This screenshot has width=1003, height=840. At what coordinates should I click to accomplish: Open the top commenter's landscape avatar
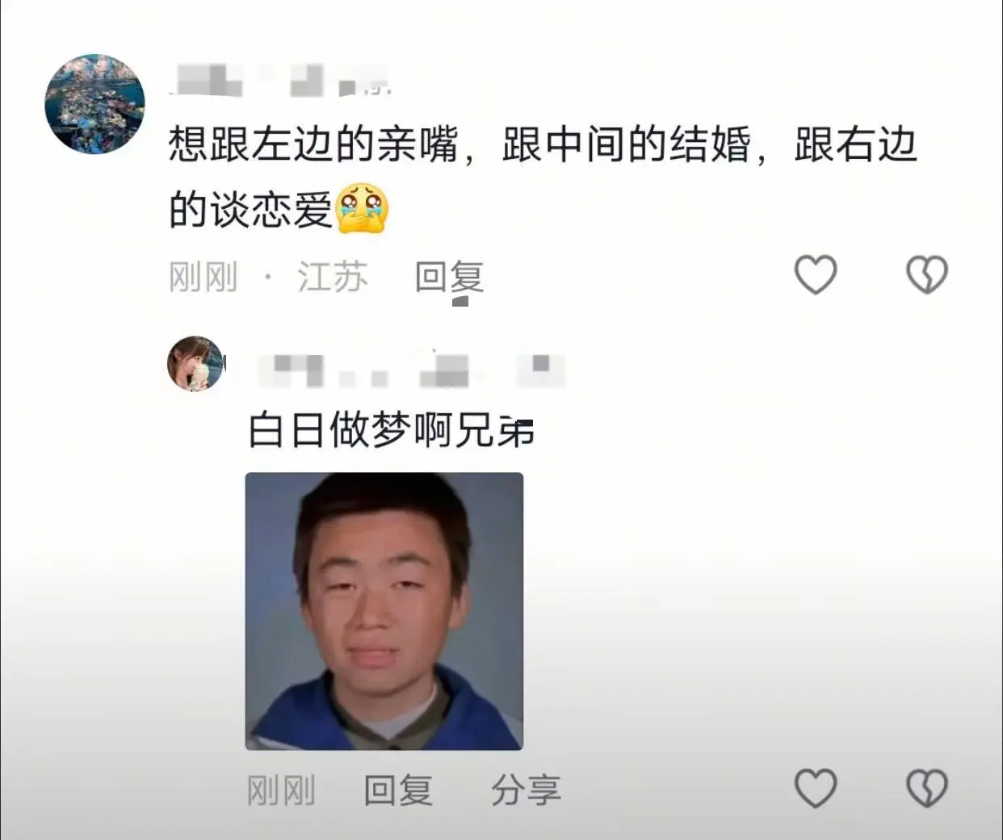[94, 104]
